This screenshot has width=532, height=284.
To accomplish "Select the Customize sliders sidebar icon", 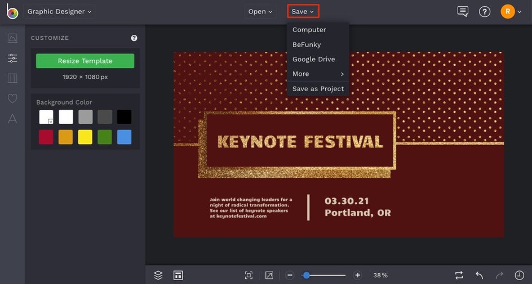I will coord(12,58).
